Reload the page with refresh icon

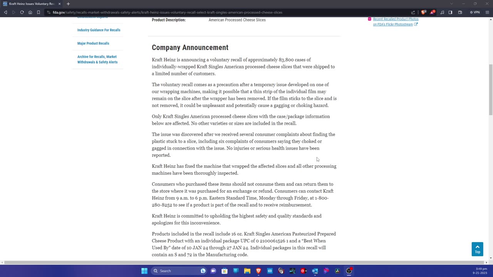[22, 12]
